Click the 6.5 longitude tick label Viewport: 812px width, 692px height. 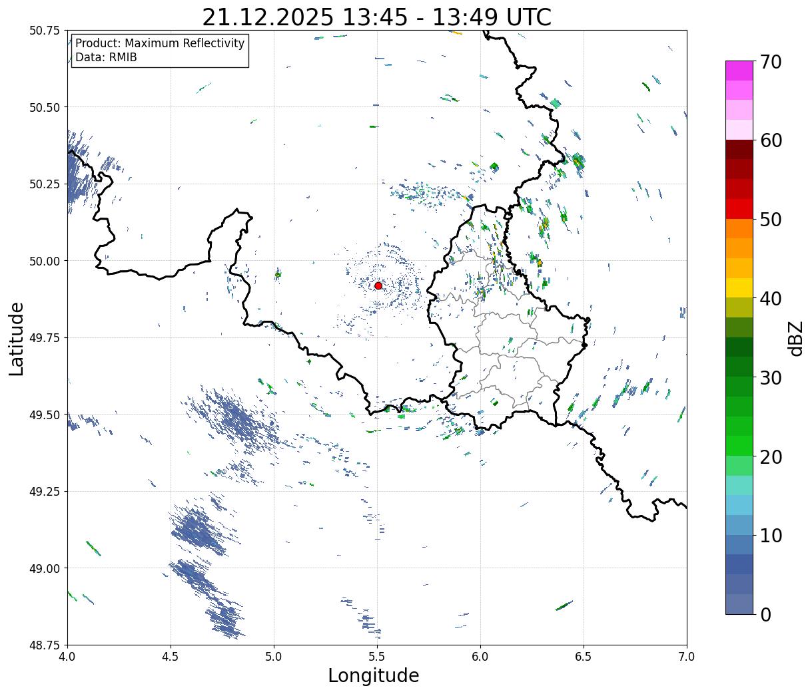point(584,657)
